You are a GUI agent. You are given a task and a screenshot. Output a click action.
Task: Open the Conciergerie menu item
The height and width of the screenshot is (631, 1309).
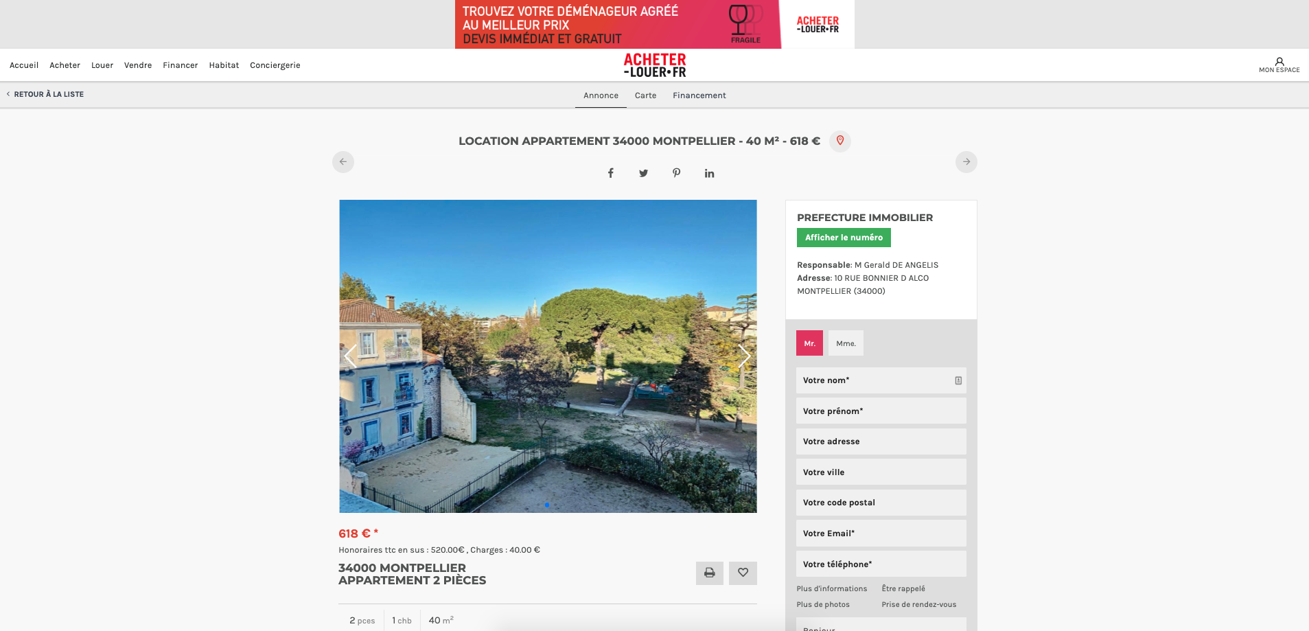(275, 65)
